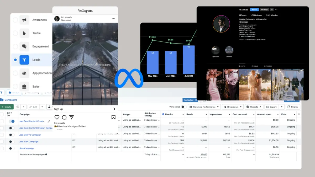
Task: Open the Columns: Performance dropdown
Action: pos(204,107)
